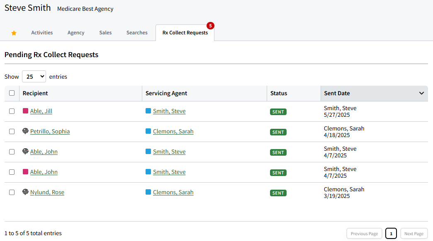Go to page 1 button
This screenshot has height=241, width=433.
[391, 234]
